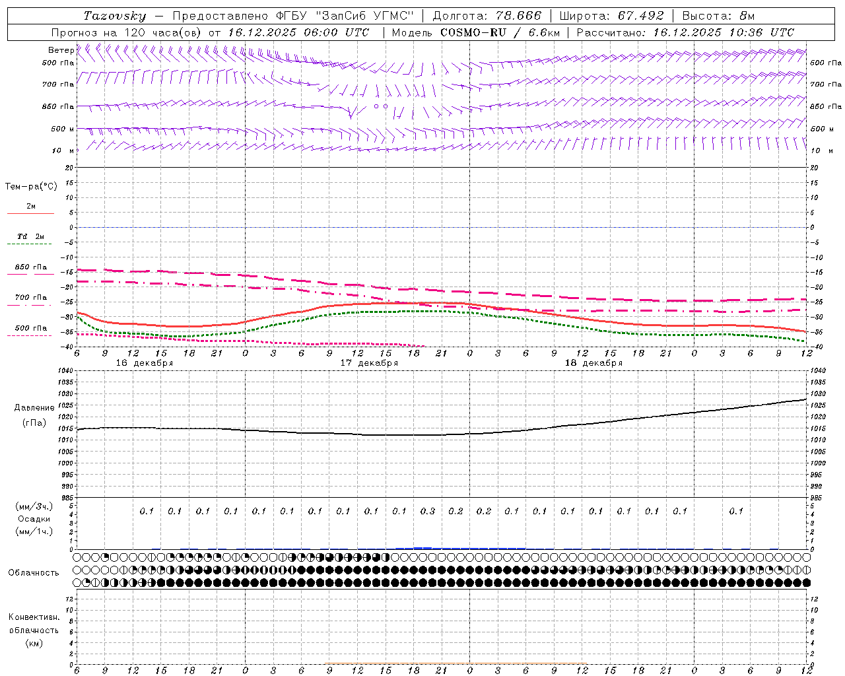The height and width of the screenshot is (676, 845).
Task: Click the "(мм/3ч.)" precipitation unit label
Action: [x=34, y=506]
